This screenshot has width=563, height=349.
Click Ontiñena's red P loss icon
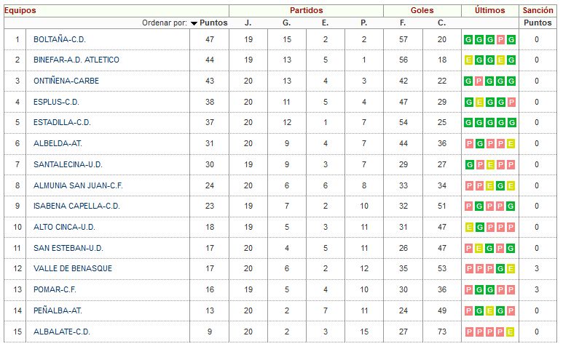[x=479, y=81]
